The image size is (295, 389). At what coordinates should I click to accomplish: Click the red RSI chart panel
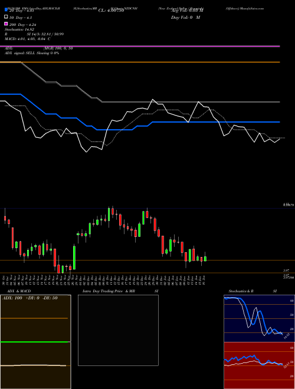(x=259, y=365)
